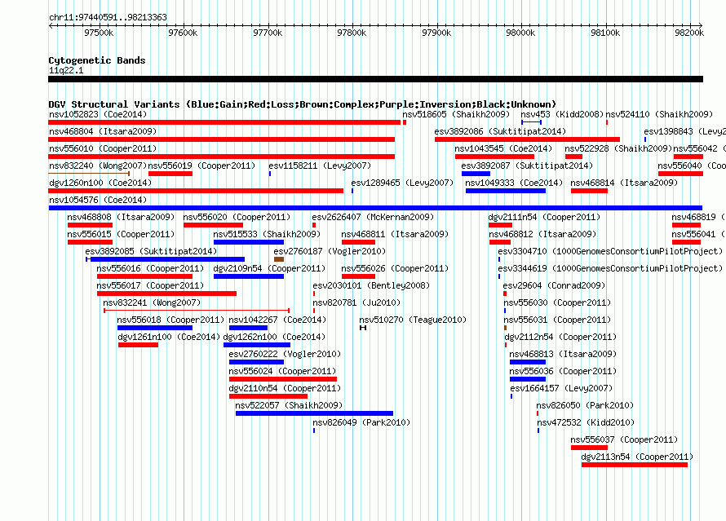Select dgv2113n54 (Cooper2011) label
This screenshot has width=726, height=521.
coord(637,457)
